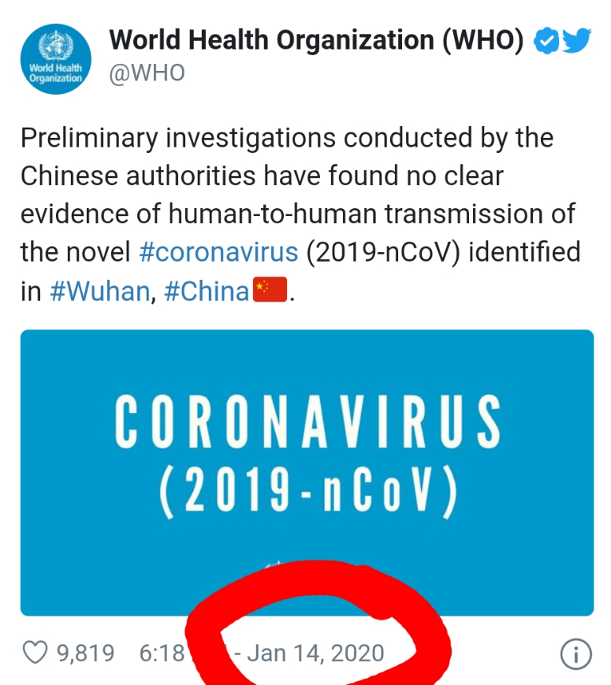The width and height of the screenshot is (611, 685).
Task: Click the 9,819 likes count
Action: click(x=86, y=653)
